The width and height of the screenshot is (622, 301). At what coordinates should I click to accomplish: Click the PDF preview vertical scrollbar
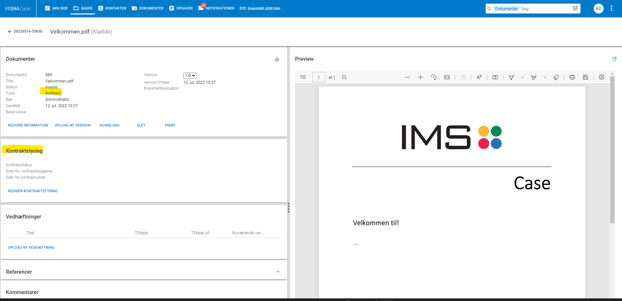[612, 150]
